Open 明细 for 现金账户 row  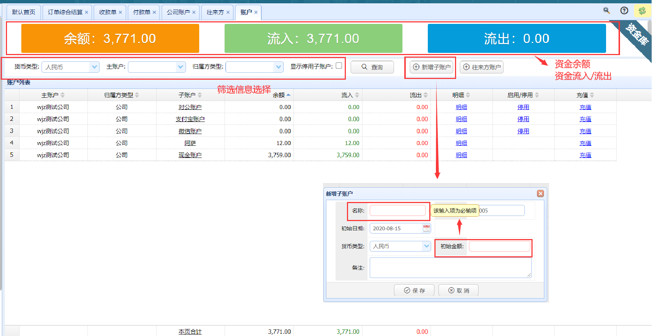(x=461, y=155)
